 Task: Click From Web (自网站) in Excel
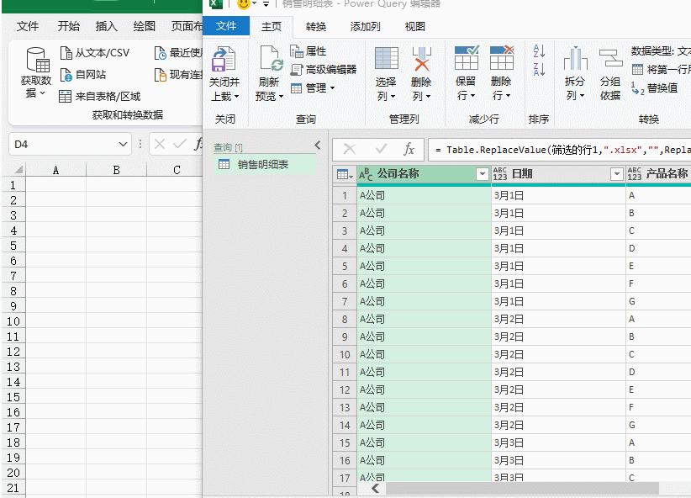[x=83, y=75]
